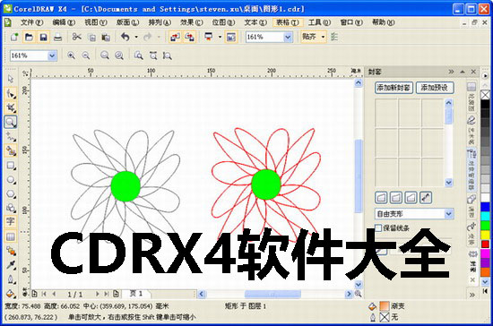Open the 161% zoom dropdown in zoom toolbar
This screenshot has width=493, height=326.
[52, 56]
